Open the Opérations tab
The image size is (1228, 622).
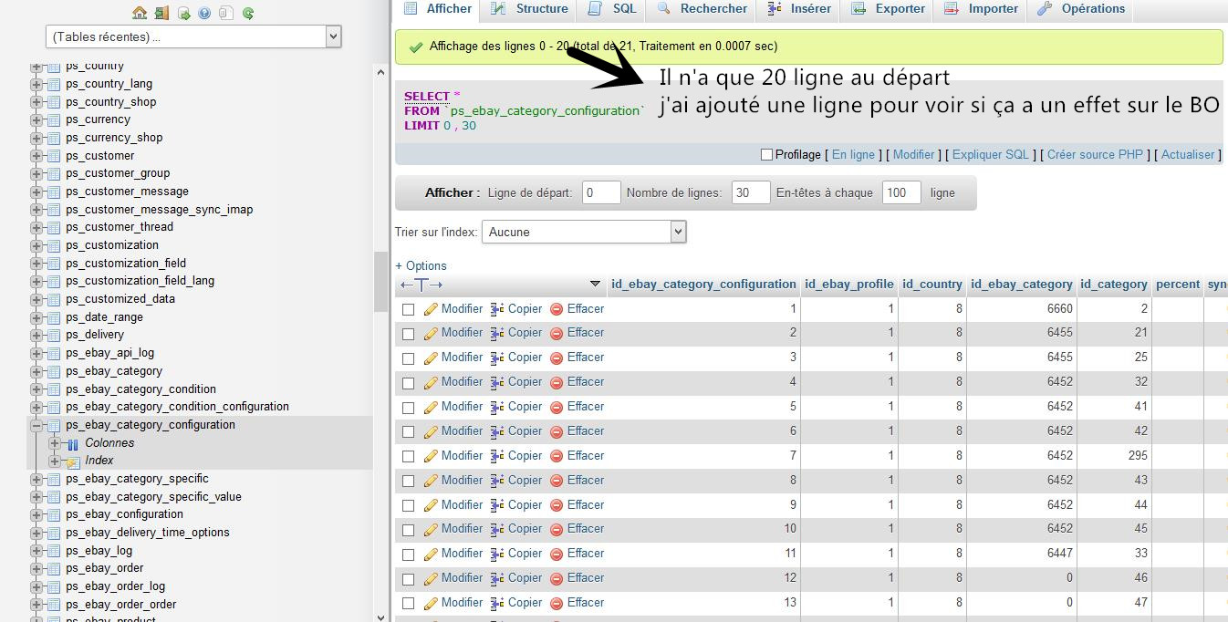point(1081,9)
